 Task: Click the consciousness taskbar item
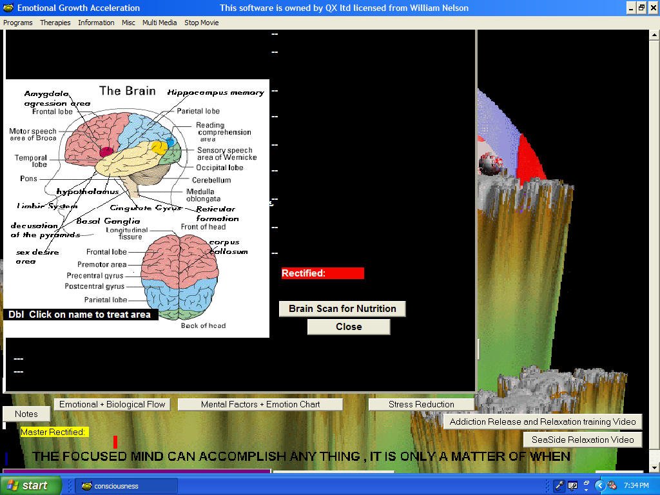tap(126, 486)
